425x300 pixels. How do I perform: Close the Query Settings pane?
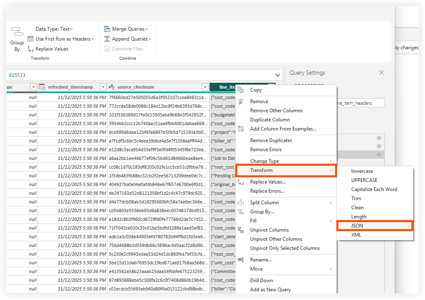[381, 73]
